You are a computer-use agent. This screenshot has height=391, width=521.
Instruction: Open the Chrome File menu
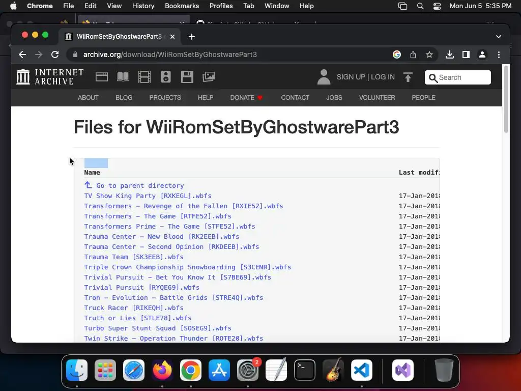coord(69,6)
